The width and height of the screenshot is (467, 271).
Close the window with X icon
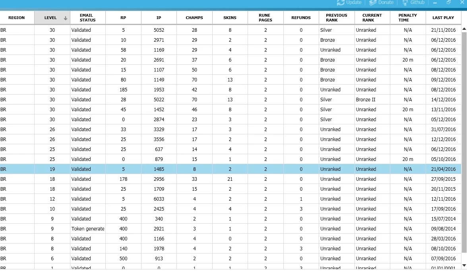[x=462, y=2]
